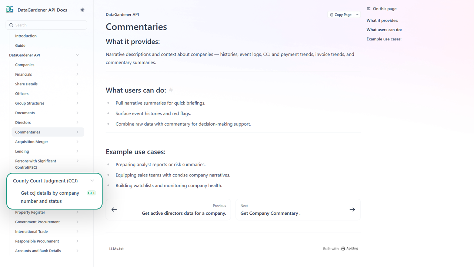Click the Copy Page button

341,15
